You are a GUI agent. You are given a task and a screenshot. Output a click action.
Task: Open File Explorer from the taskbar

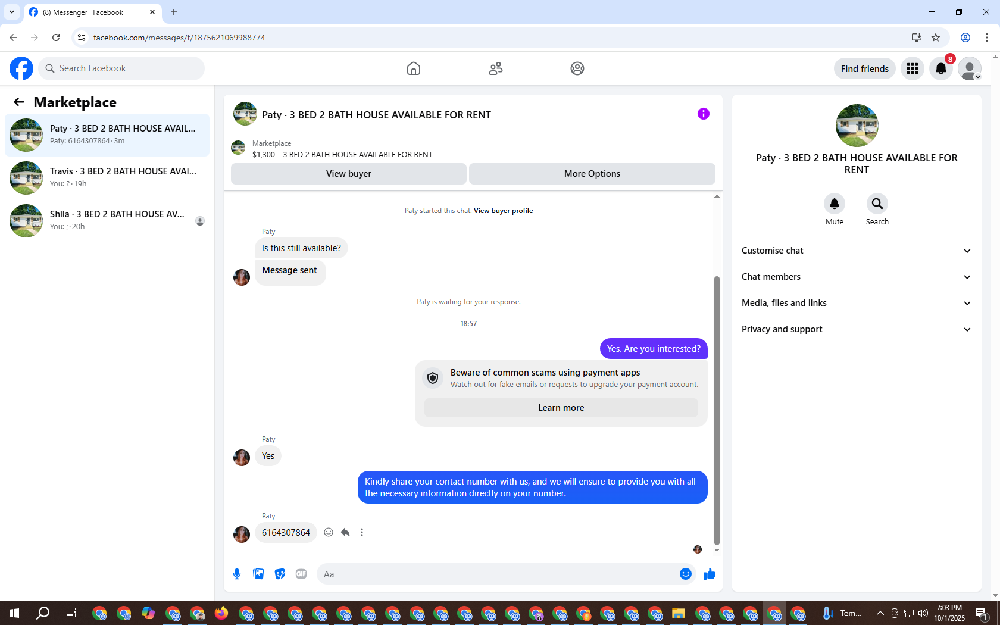pos(678,613)
